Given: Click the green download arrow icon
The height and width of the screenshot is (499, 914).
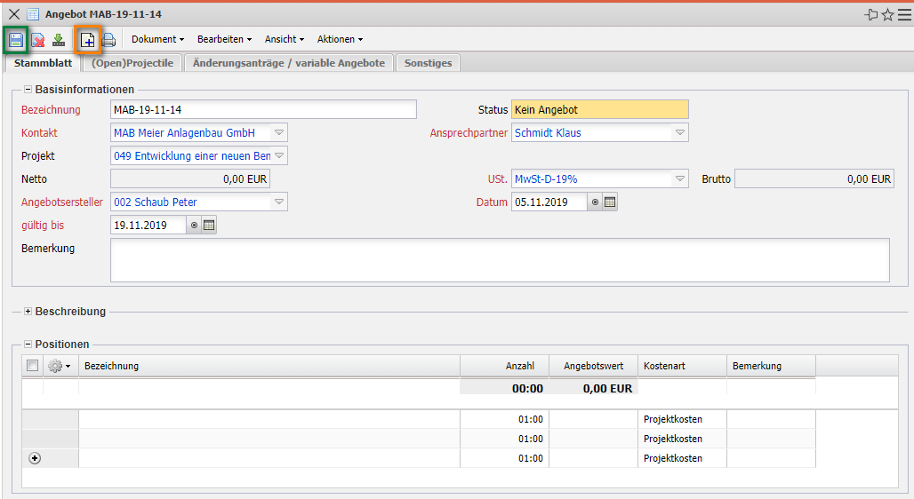Looking at the screenshot, I should (59, 40).
